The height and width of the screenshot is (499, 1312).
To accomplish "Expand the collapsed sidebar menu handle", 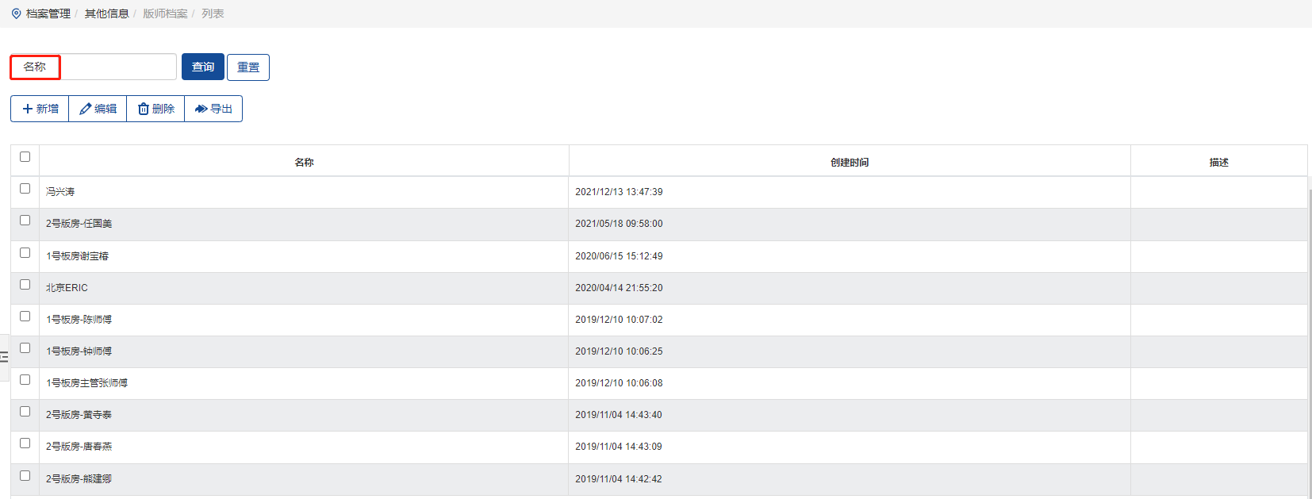I will (4, 357).
